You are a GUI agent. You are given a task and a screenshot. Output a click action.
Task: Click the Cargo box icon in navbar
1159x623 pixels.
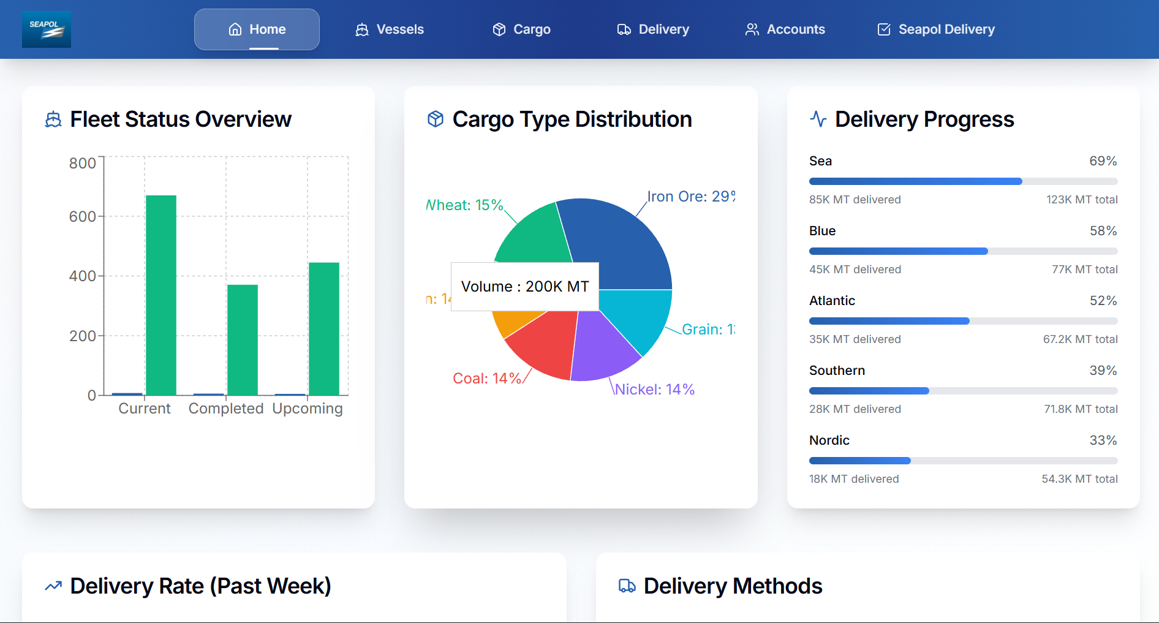pyautogui.click(x=499, y=29)
